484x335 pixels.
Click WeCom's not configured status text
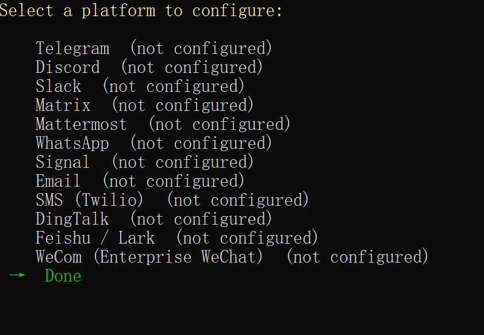click(x=358, y=257)
